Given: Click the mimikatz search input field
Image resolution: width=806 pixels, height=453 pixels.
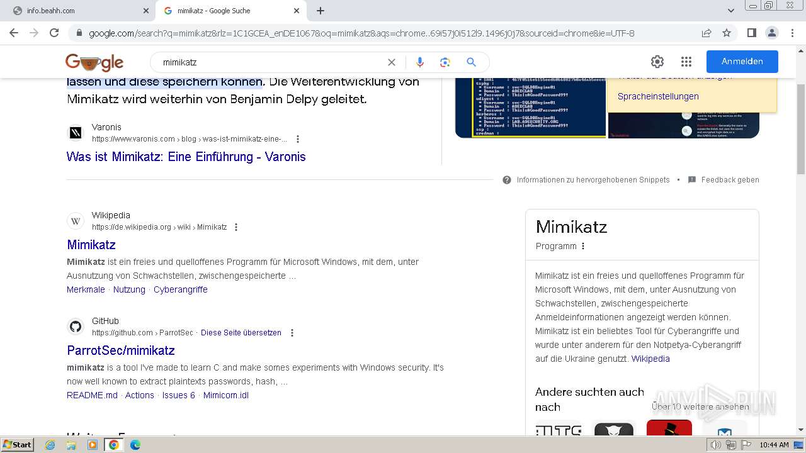Looking at the screenshot, I should (271, 62).
